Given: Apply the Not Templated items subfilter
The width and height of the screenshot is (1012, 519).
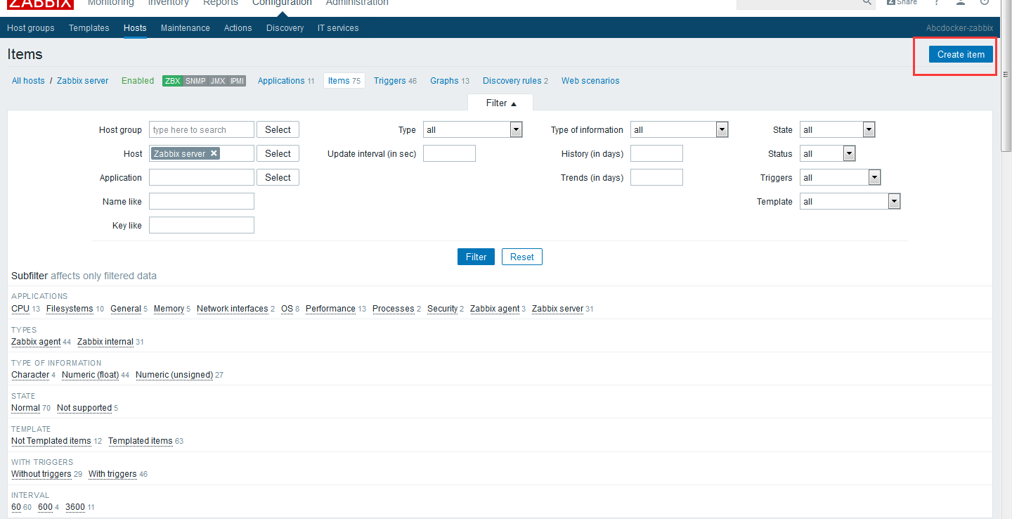Looking at the screenshot, I should (51, 441).
